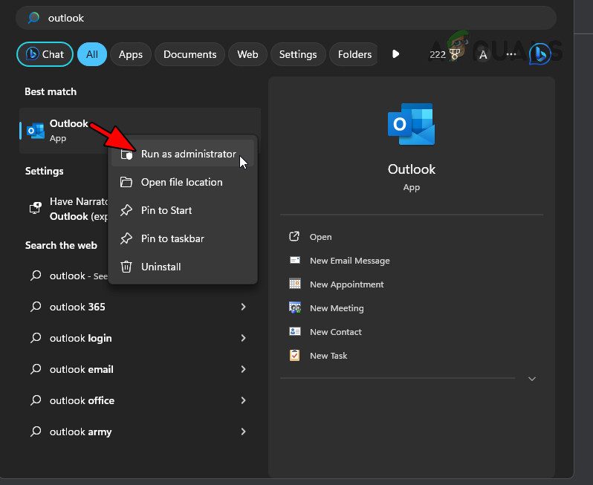593x485 pixels.
Task: Click the large Outlook icon in details pane
Action: tap(412, 124)
